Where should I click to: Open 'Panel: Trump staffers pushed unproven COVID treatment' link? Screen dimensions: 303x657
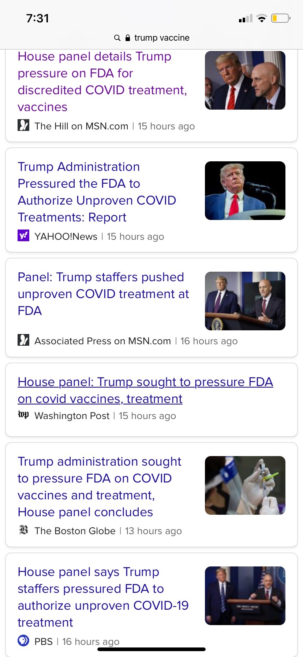(x=104, y=294)
